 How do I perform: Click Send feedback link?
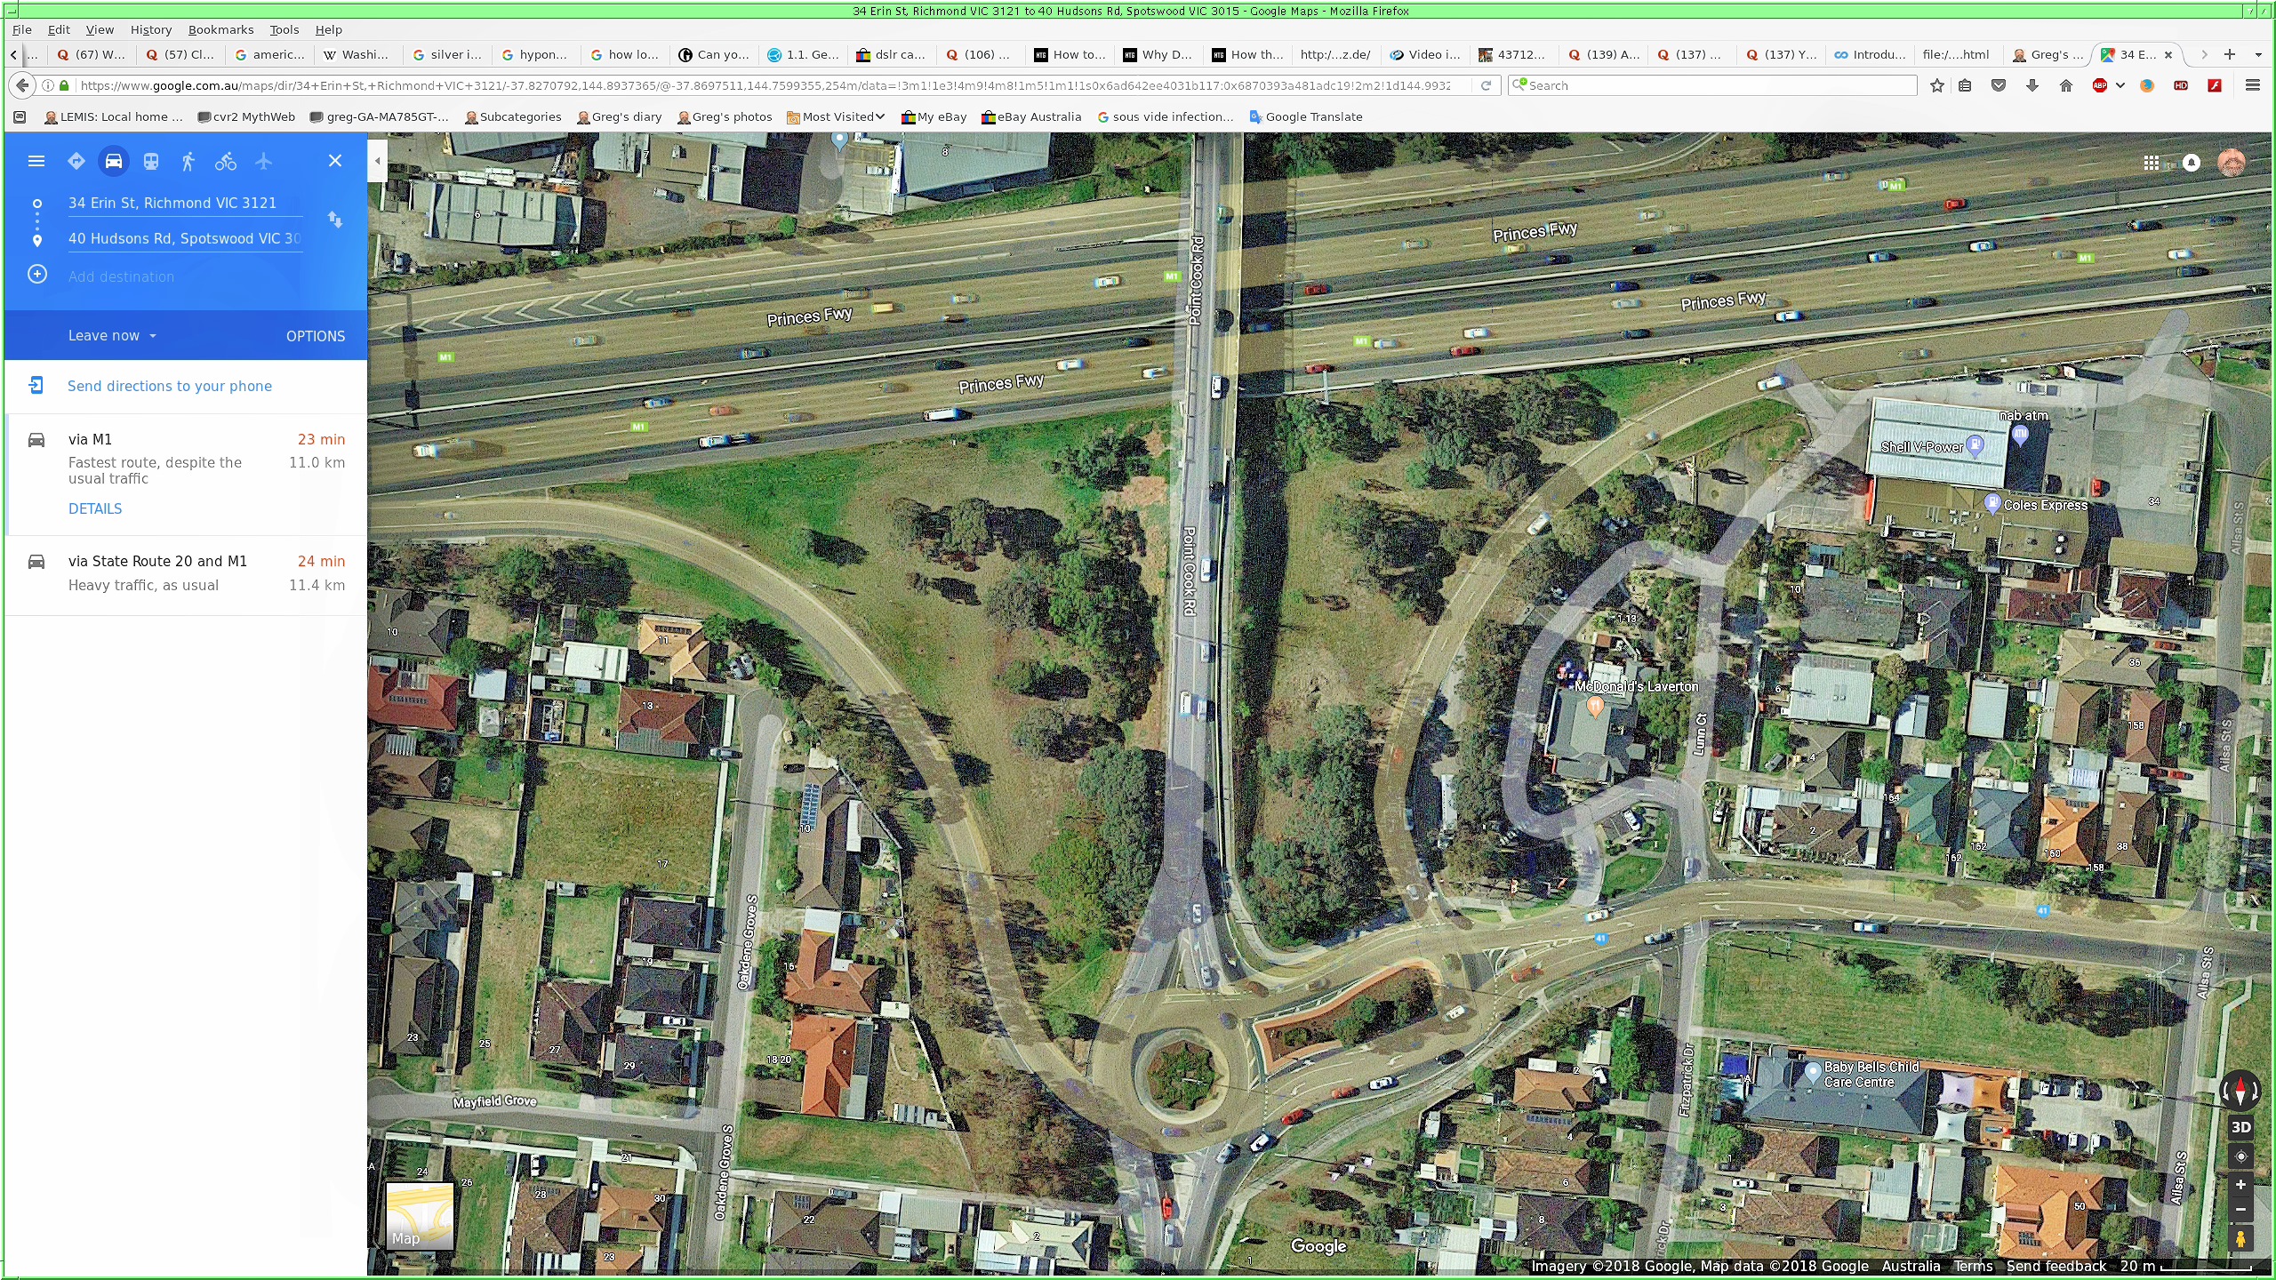click(2056, 1267)
